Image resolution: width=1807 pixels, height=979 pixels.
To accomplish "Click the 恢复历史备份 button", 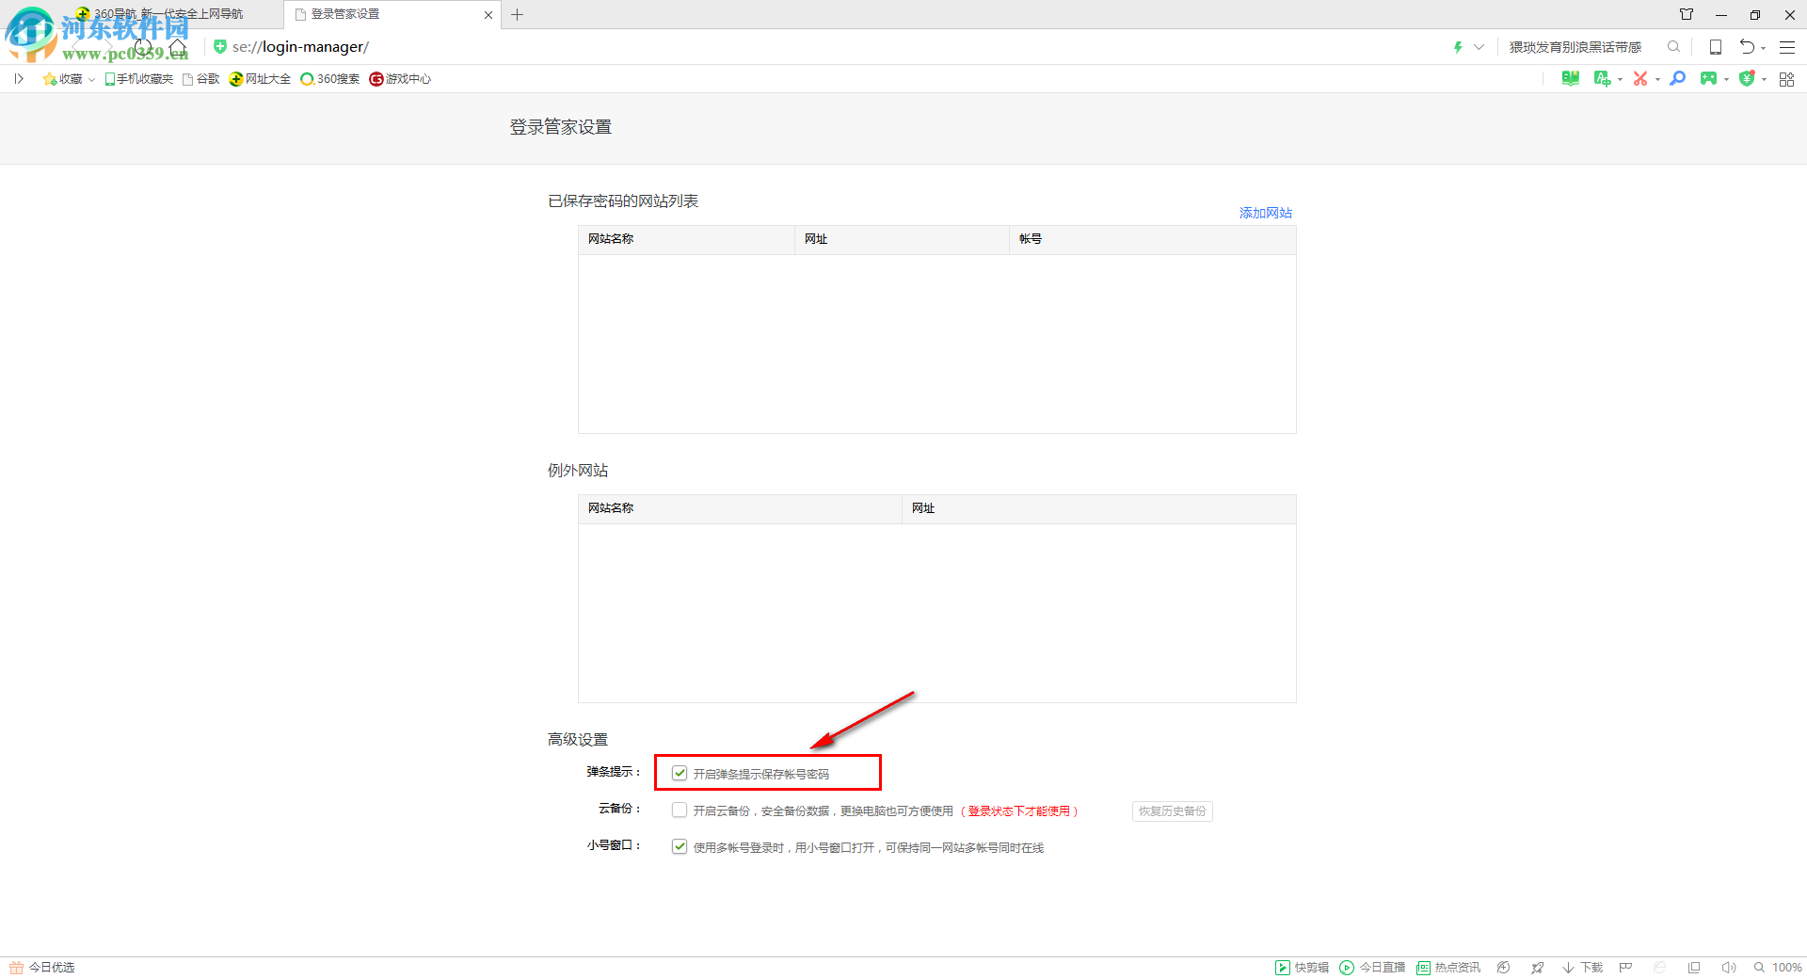I will click(x=1172, y=810).
